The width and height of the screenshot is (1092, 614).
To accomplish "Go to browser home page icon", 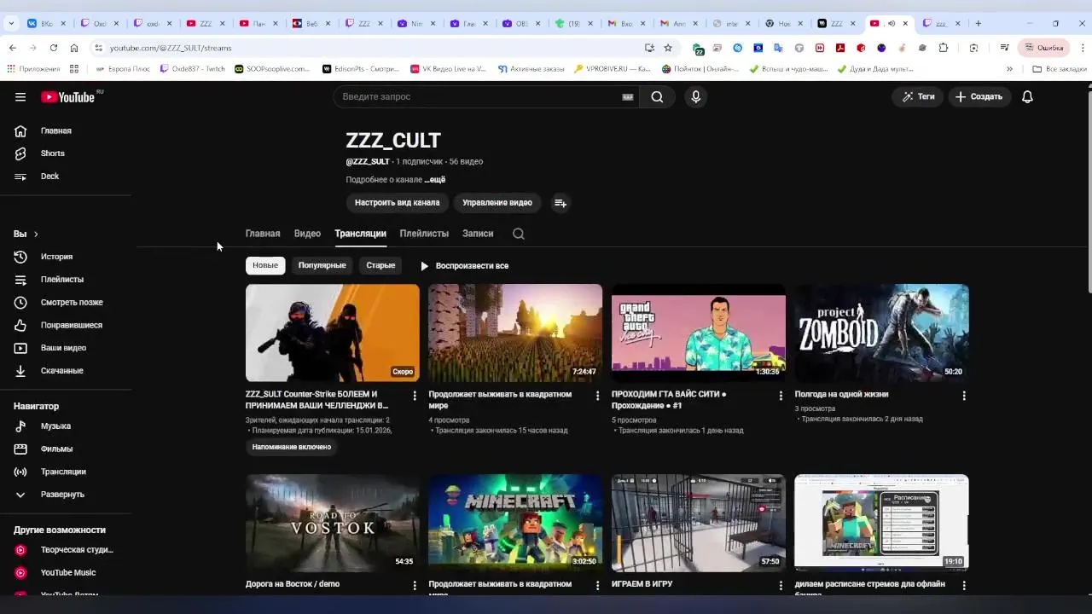I will point(74,48).
